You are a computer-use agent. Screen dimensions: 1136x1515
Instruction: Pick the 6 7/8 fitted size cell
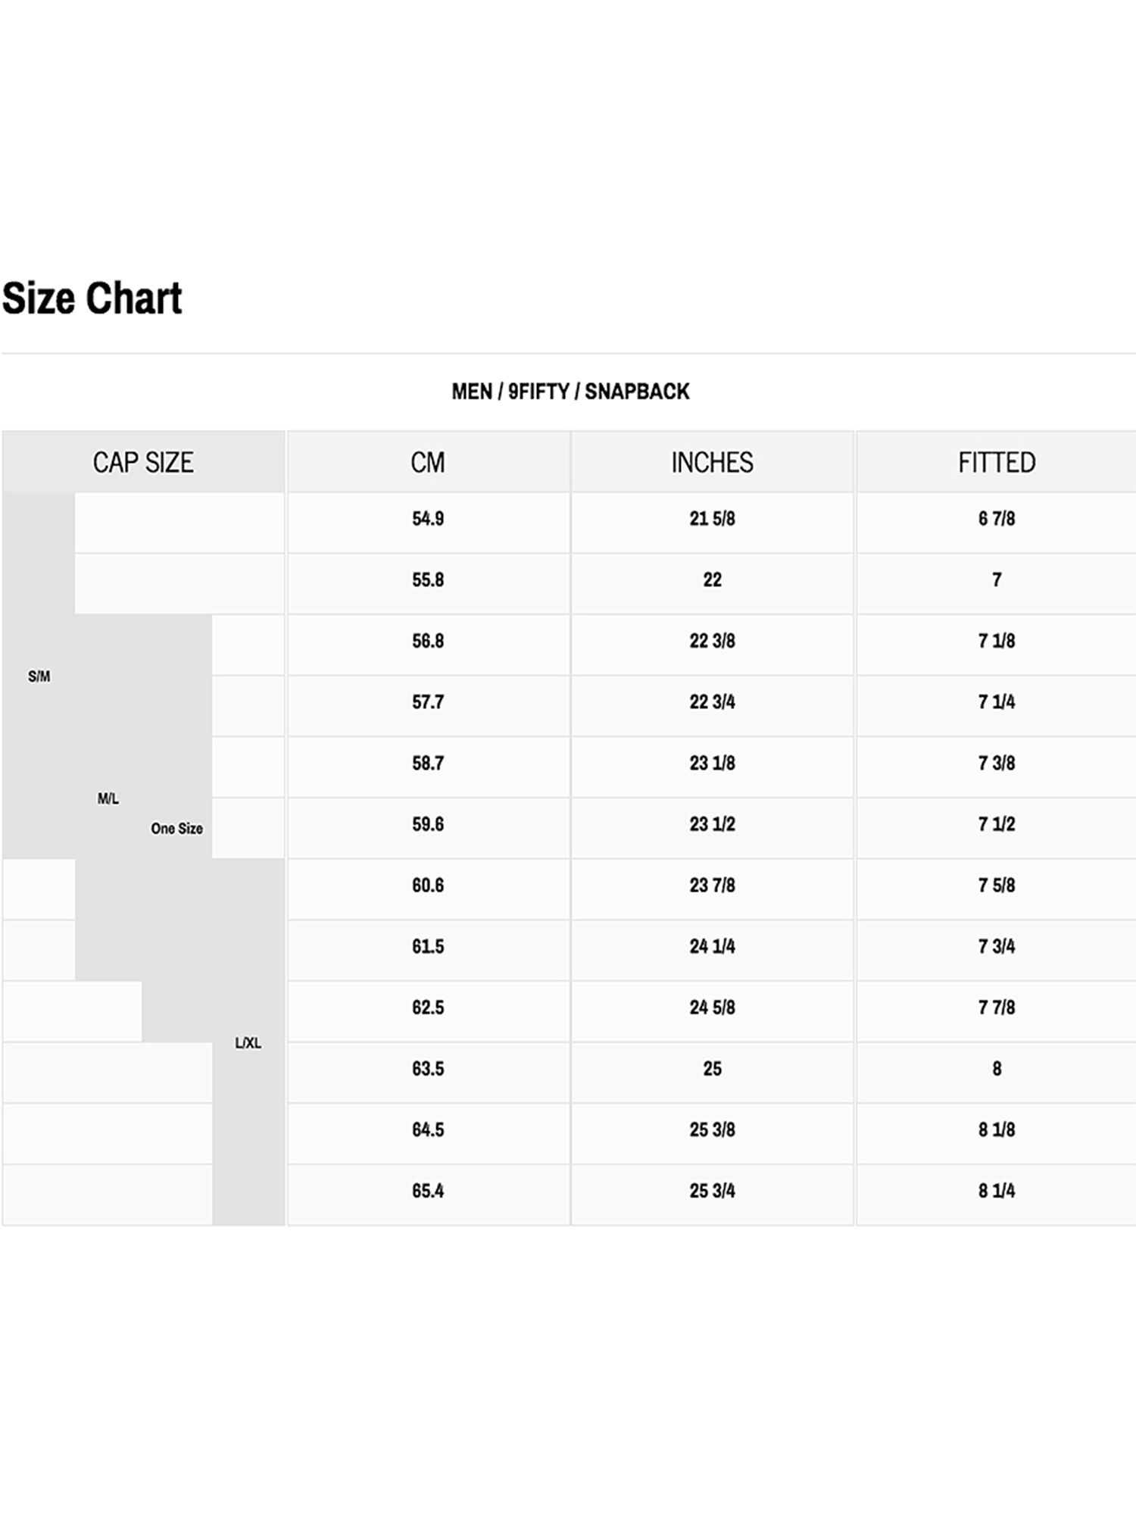pos(997,519)
